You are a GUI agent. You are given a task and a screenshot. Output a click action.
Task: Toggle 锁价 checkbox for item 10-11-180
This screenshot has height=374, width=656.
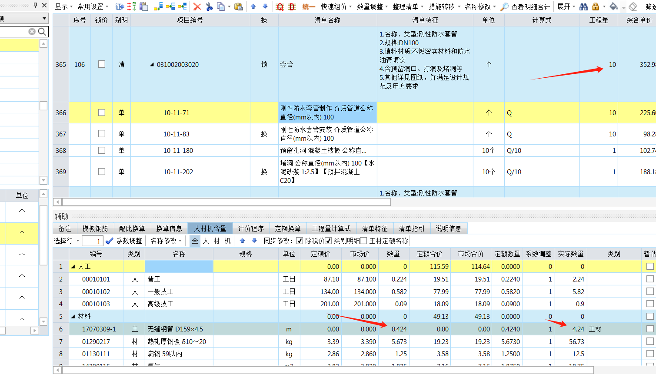point(102,150)
